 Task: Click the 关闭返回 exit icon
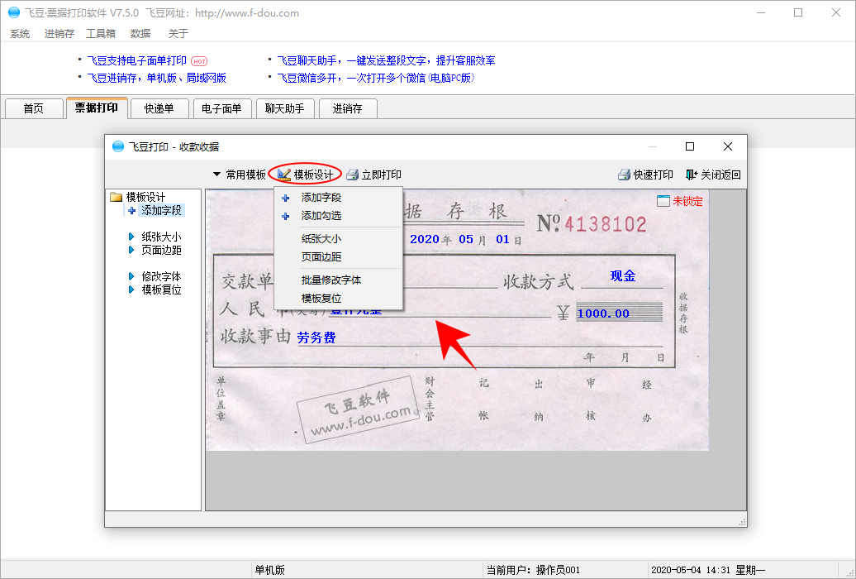click(692, 175)
